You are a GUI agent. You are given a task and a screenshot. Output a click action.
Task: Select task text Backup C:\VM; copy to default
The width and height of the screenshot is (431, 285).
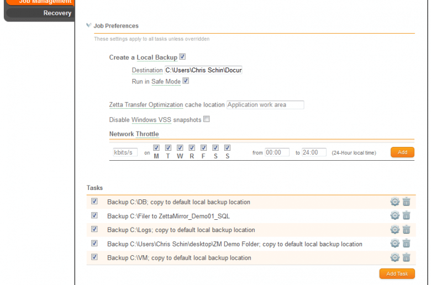click(179, 258)
